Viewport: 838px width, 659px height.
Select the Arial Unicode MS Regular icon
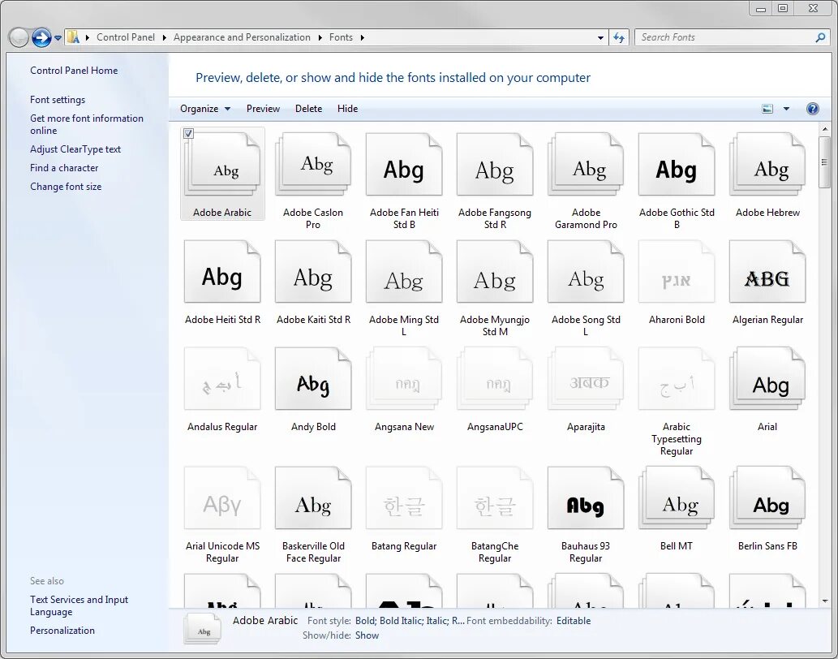[x=222, y=497]
